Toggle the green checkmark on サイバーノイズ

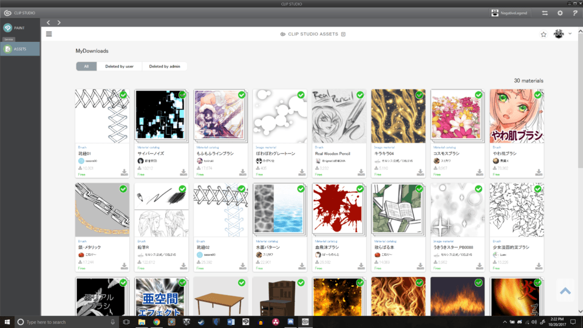tap(182, 95)
